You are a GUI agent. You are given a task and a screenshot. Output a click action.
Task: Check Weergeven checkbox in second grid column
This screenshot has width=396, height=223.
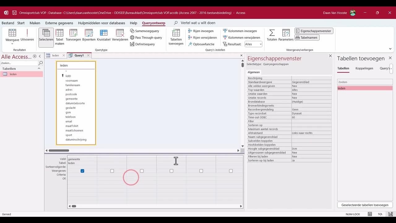point(112,171)
